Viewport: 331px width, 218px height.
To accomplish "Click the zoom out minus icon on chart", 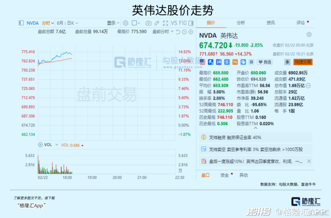I will tap(184, 32).
